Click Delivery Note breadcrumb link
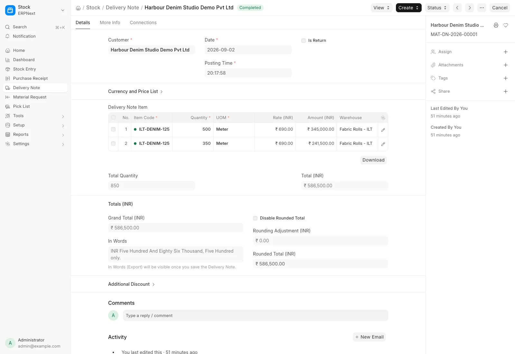515x354 pixels. click(x=122, y=8)
